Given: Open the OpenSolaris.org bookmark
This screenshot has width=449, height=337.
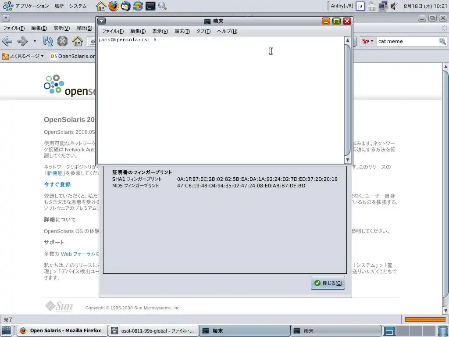Looking at the screenshot, I should pyautogui.click(x=73, y=56).
